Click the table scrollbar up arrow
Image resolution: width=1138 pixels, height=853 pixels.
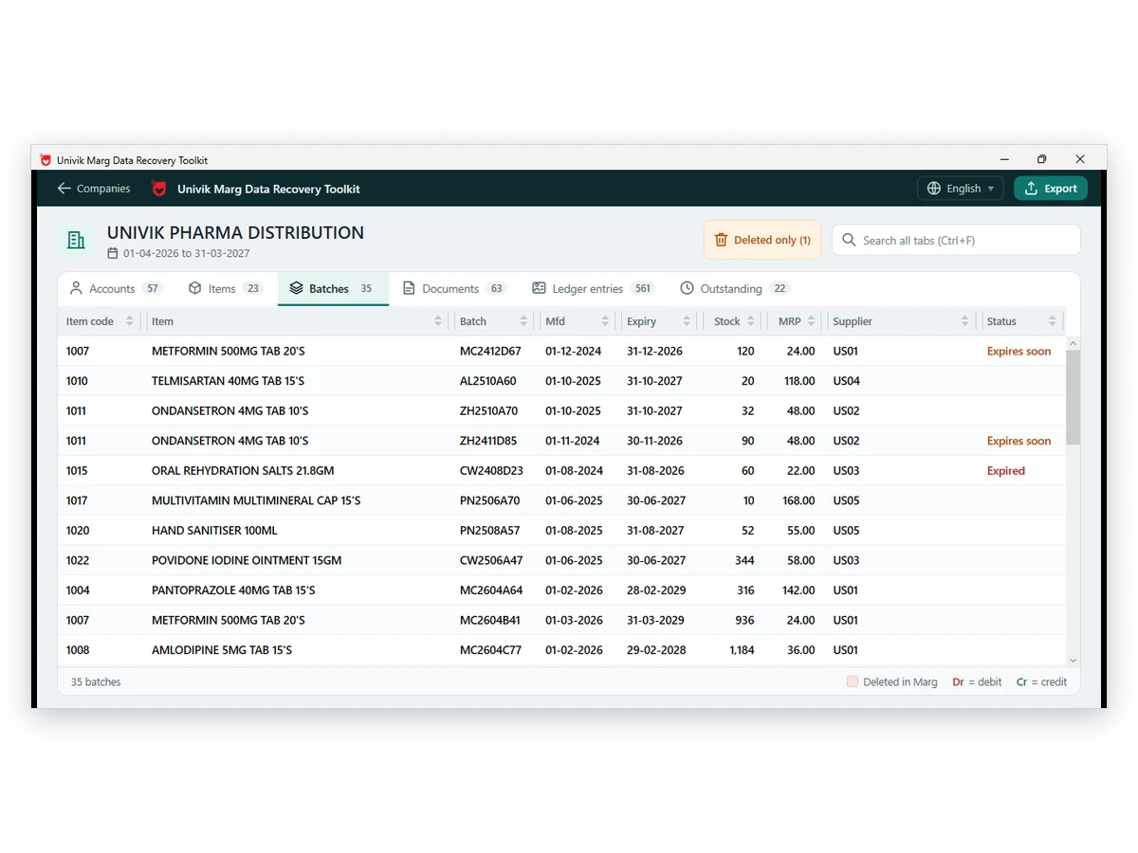tap(1073, 342)
